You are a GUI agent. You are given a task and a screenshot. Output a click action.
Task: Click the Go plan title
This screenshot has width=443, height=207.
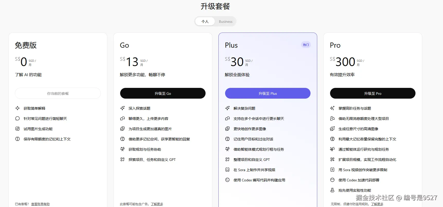[125, 45]
